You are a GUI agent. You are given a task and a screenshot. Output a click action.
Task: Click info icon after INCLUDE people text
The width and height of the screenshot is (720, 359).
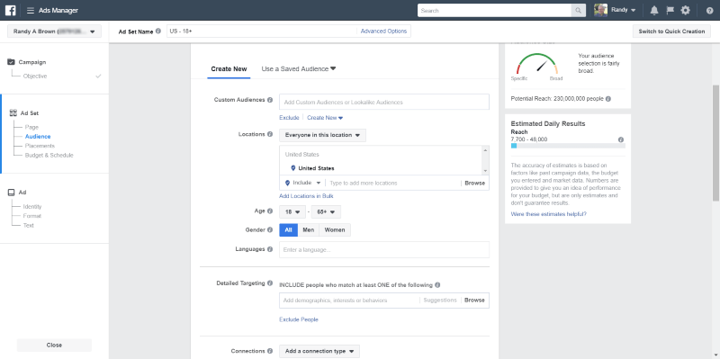click(437, 285)
